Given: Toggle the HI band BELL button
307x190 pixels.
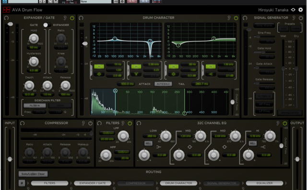Looking at the screenshot, I should pos(253,143).
